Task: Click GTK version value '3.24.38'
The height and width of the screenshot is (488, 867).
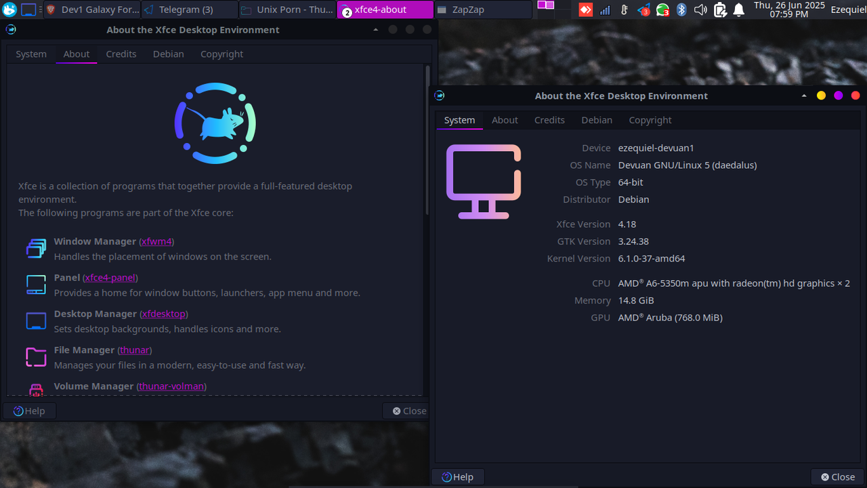Action: click(x=633, y=241)
